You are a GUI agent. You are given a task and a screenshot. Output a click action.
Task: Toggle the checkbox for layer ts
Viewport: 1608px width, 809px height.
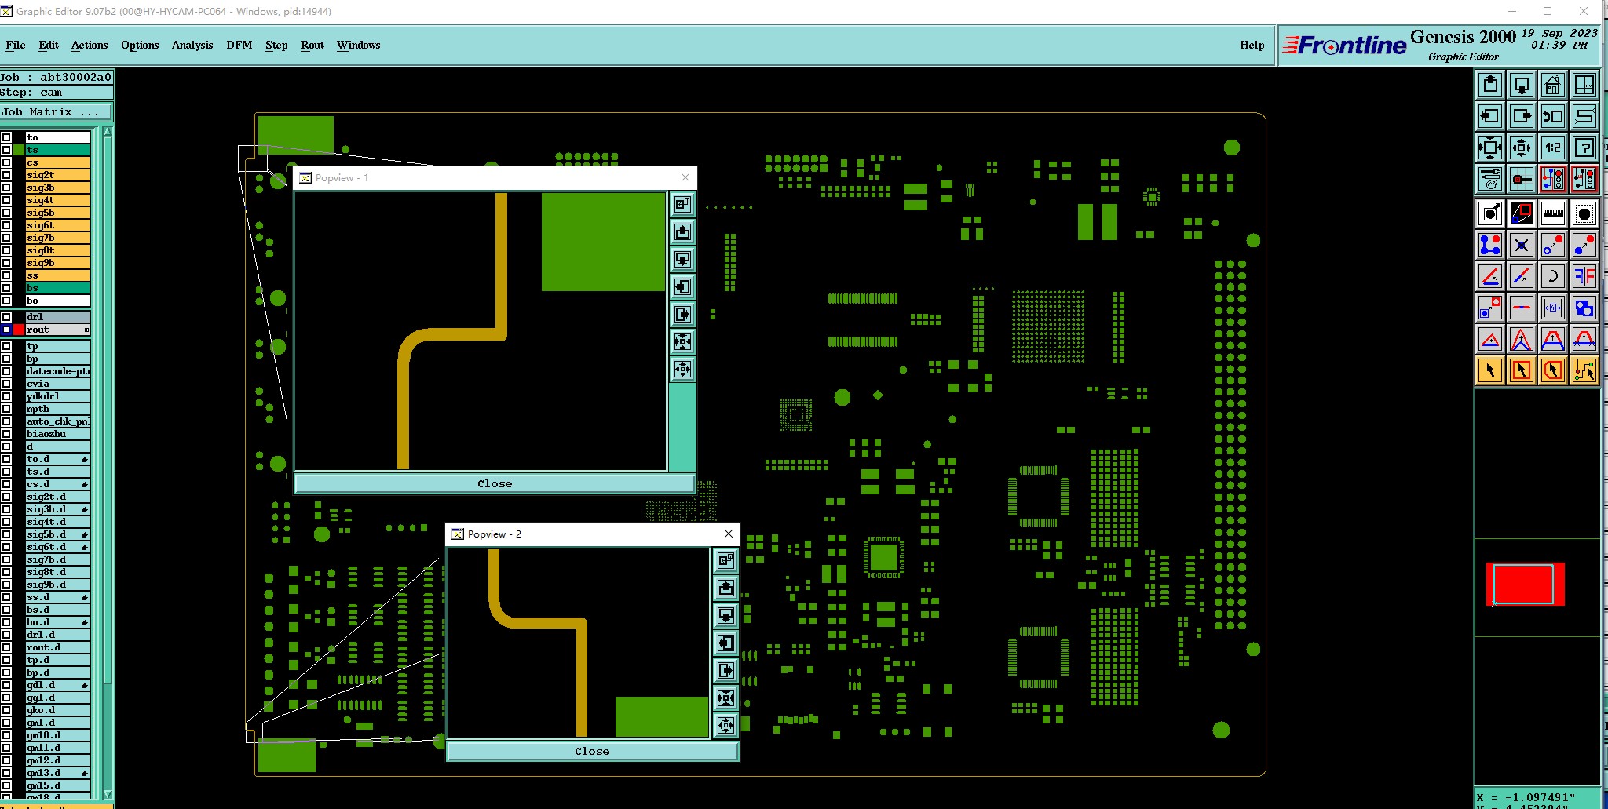6,150
